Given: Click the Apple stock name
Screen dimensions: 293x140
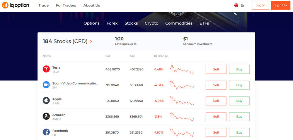Looking at the screenshot, I should coord(57,99).
